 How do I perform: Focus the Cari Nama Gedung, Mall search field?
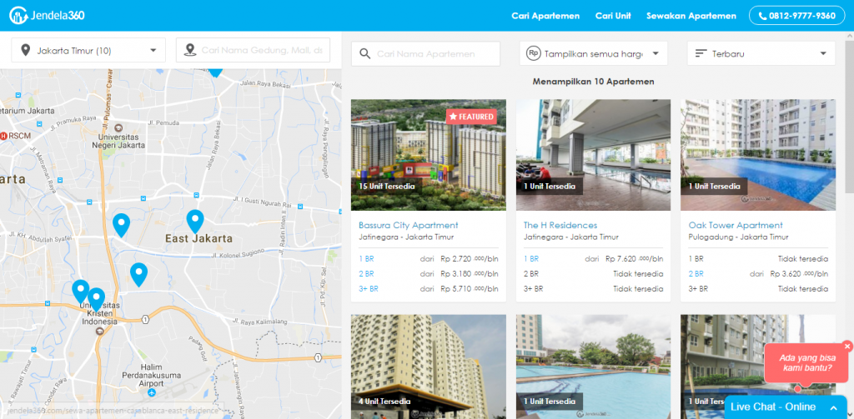click(x=254, y=51)
